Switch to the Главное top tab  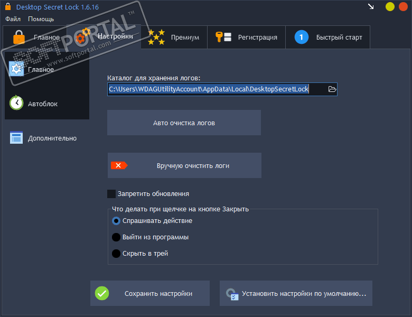click(x=35, y=37)
